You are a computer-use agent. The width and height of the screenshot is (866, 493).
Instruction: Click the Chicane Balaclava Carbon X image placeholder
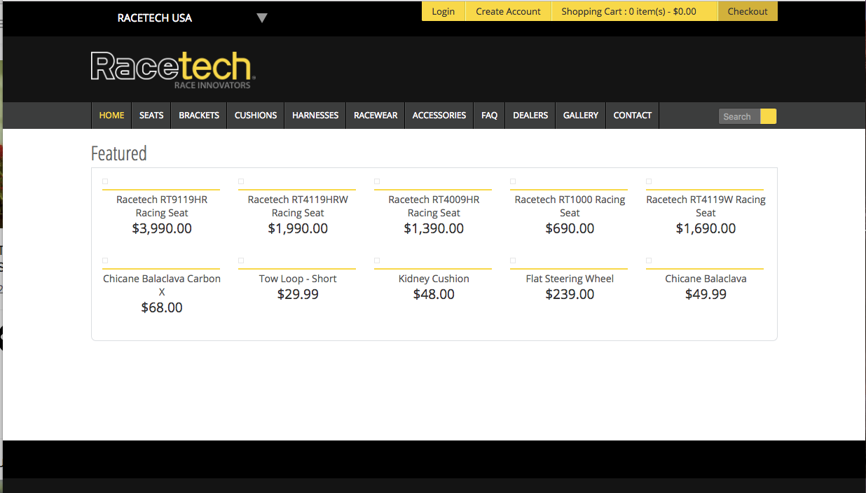(x=105, y=261)
